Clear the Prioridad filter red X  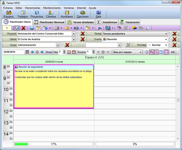tap(174, 45)
